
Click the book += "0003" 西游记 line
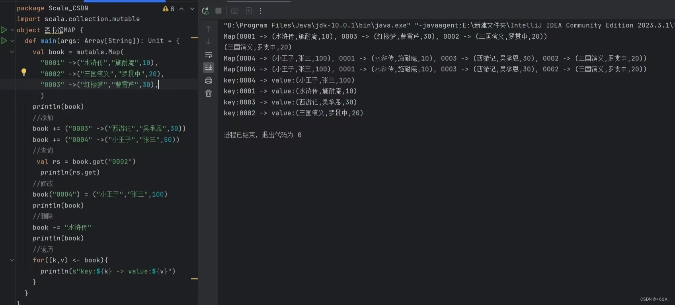point(109,129)
